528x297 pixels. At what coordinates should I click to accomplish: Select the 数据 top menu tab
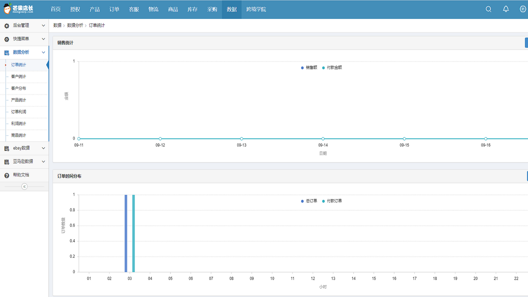point(232,9)
